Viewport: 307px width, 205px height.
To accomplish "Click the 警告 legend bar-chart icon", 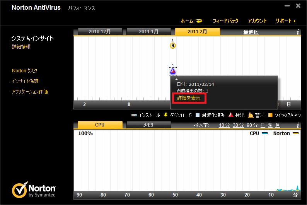I will 251,115.
